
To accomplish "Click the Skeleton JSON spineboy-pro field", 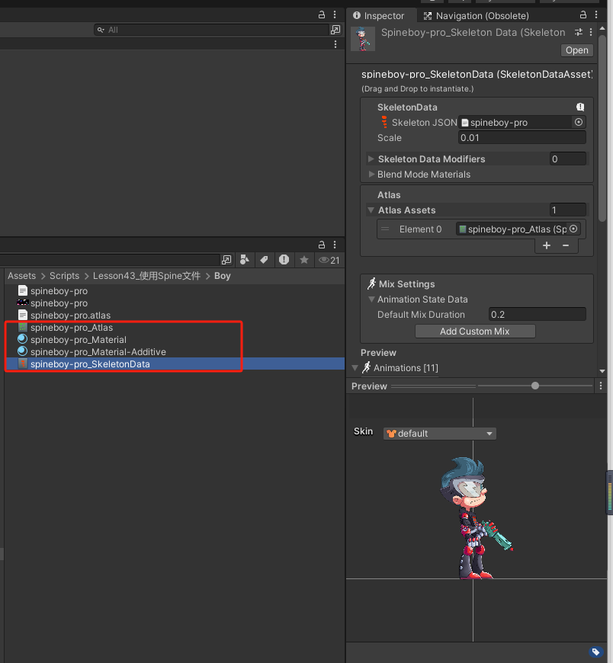I will [x=515, y=123].
